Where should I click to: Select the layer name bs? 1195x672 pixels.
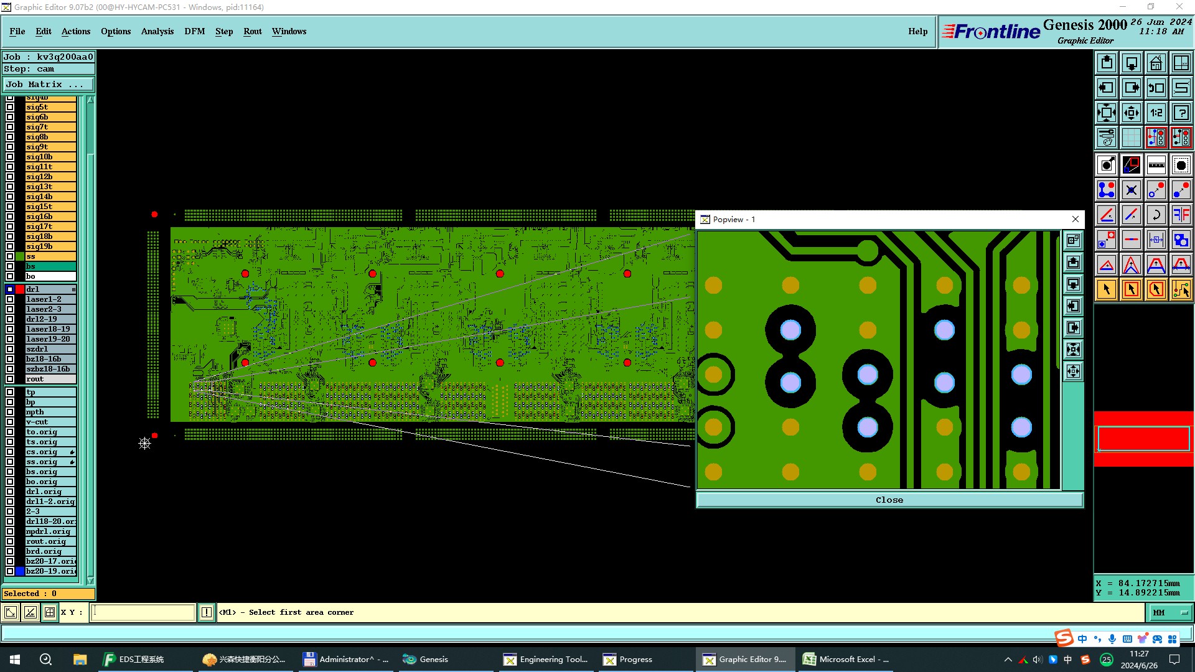(50, 266)
